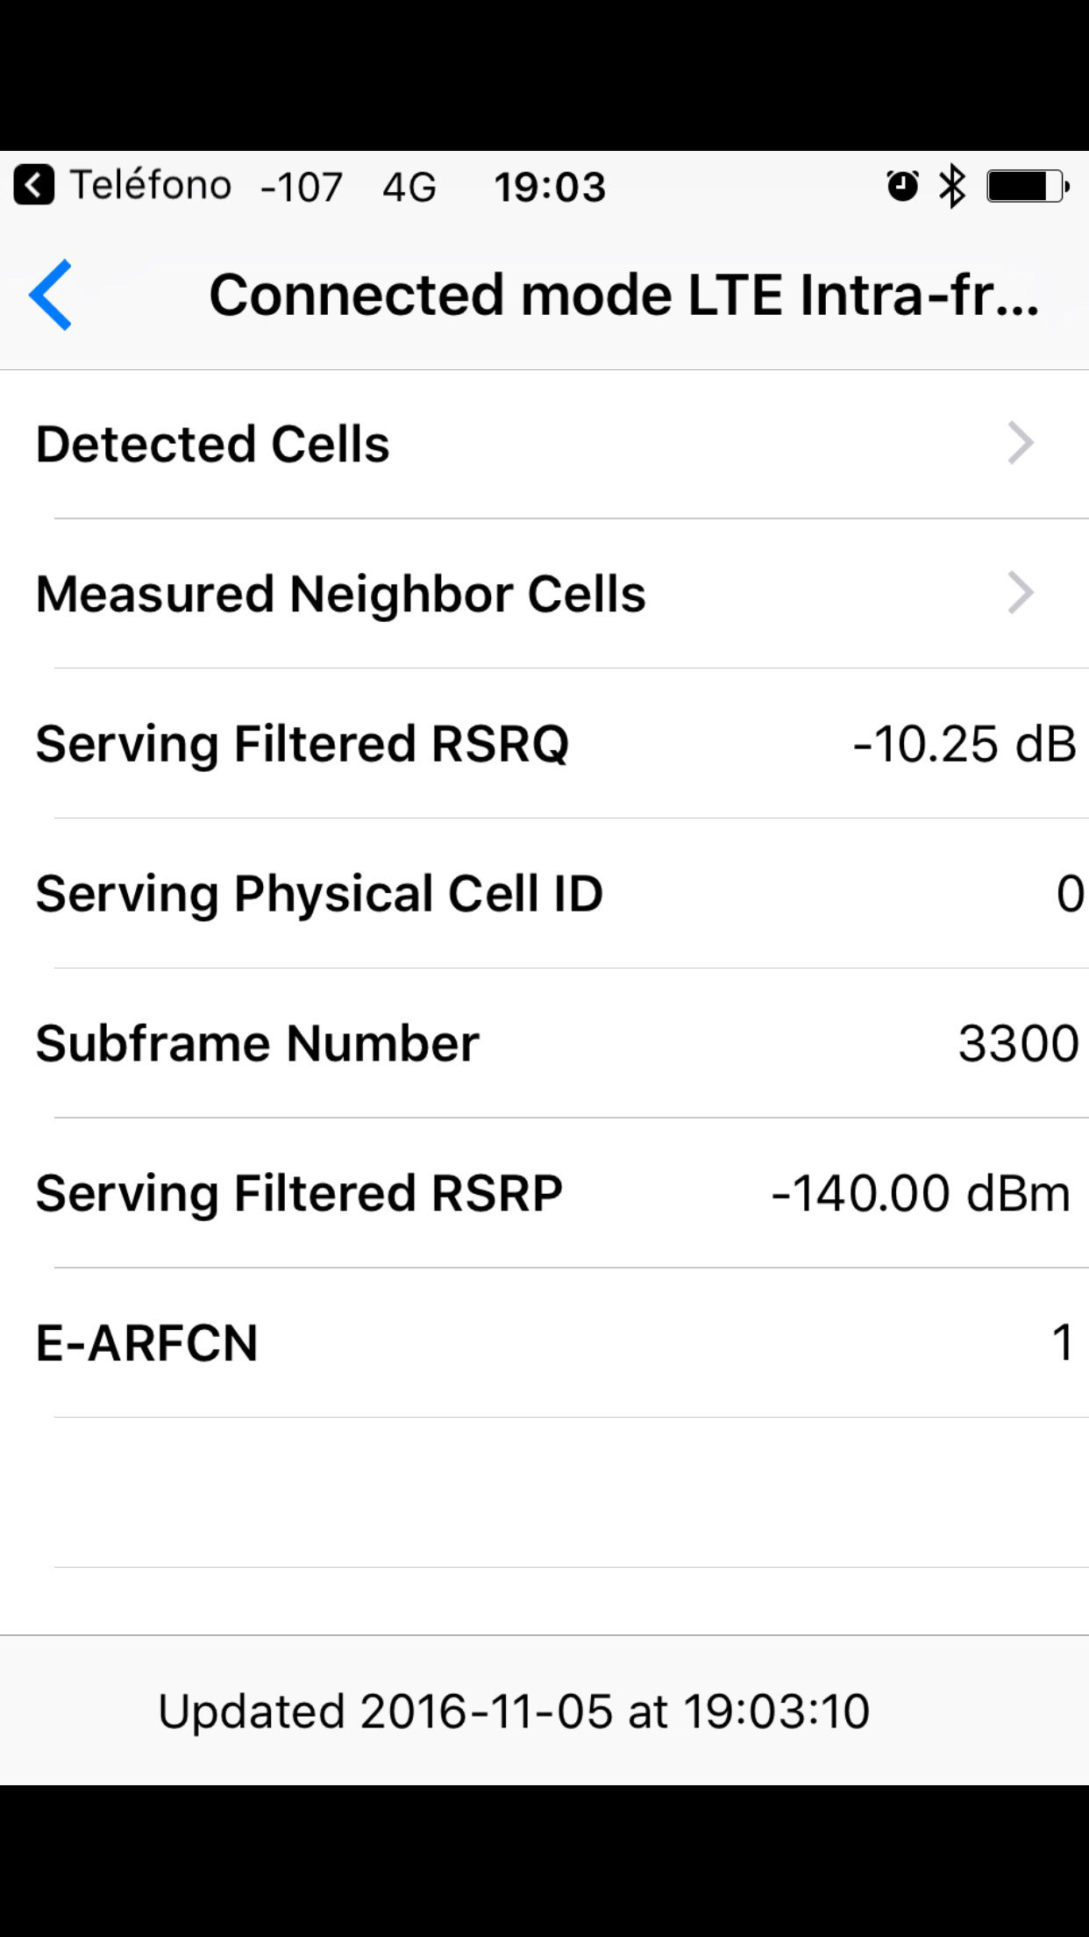1089x1937 pixels.
Task: Tap the return-to-Teléfono back icon
Action: coord(33,186)
